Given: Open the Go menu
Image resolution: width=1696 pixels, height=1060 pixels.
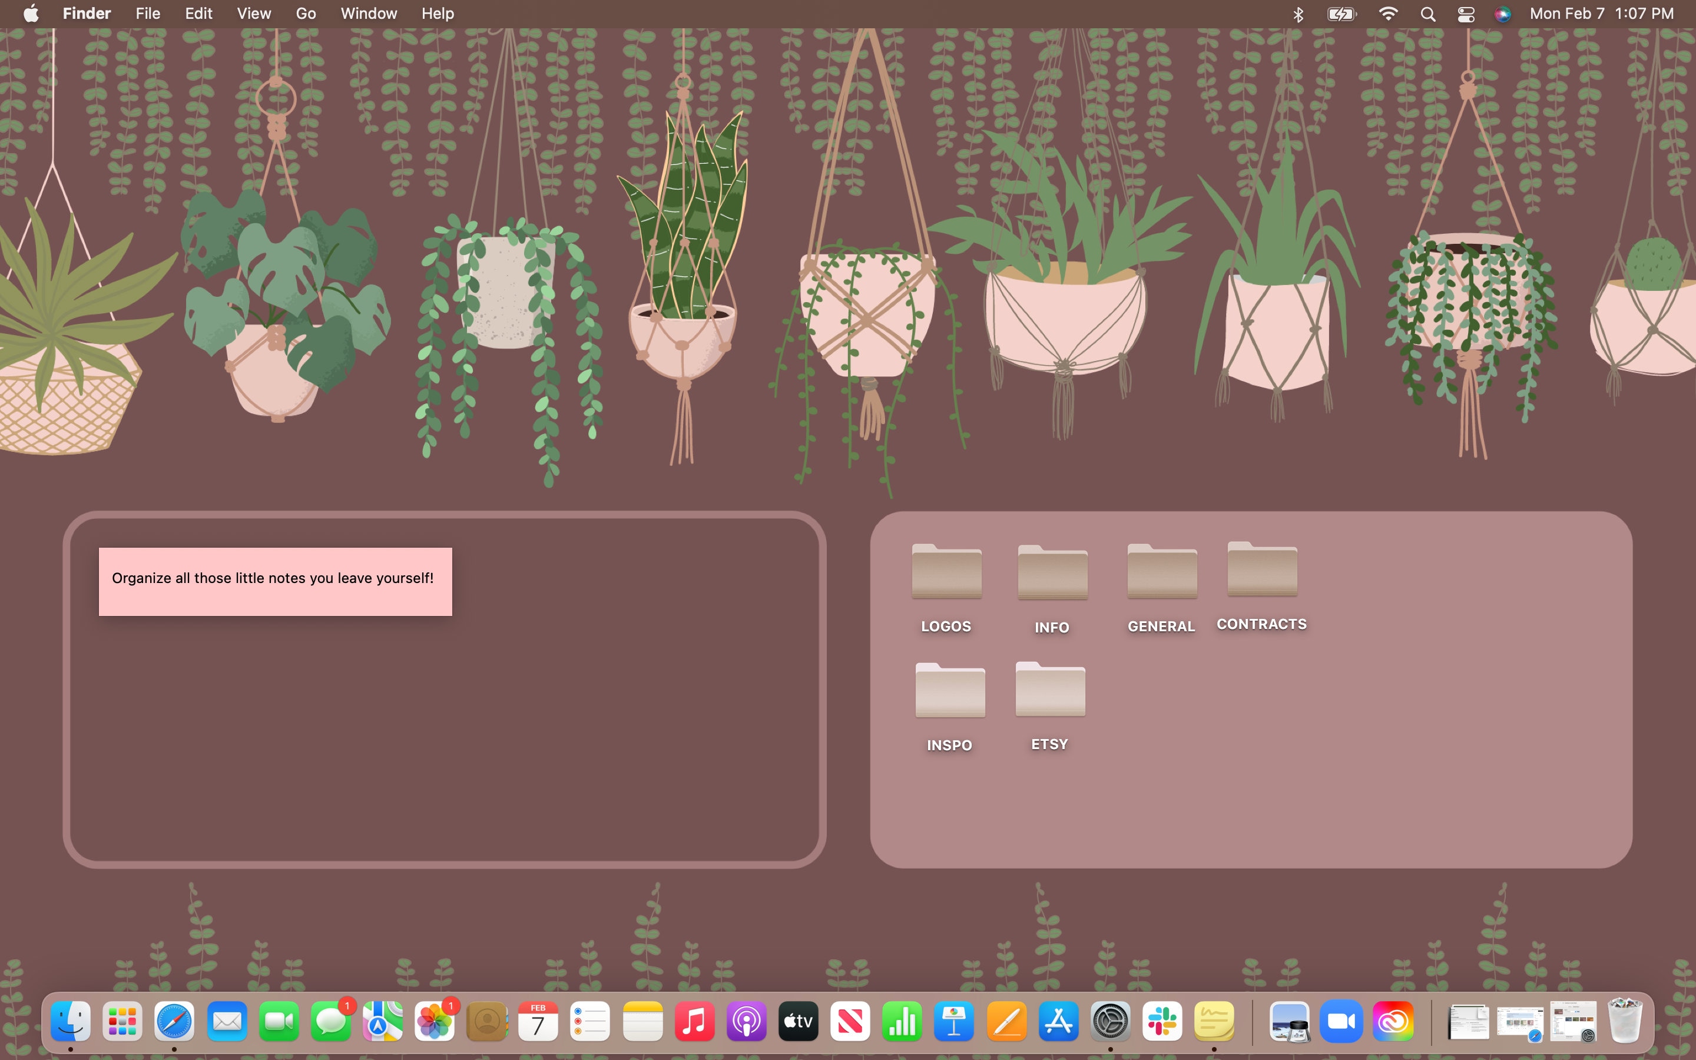Looking at the screenshot, I should coord(306,14).
